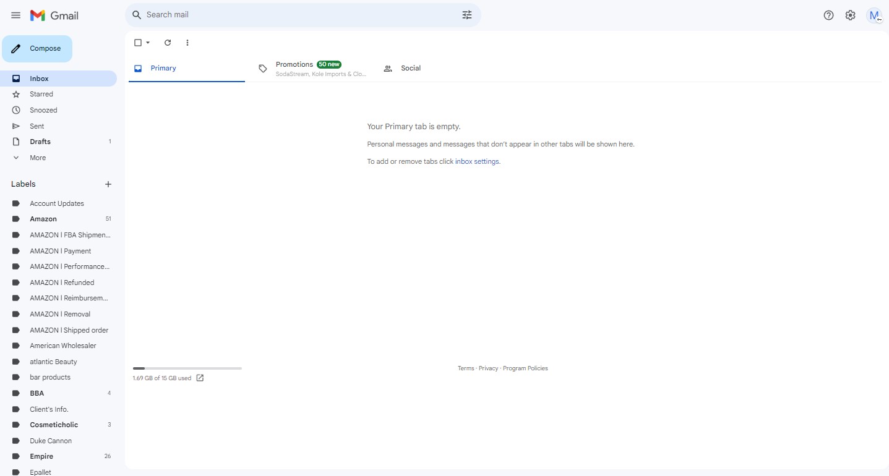Open the Support help icon
This screenshot has height=476, width=889.
[829, 15]
